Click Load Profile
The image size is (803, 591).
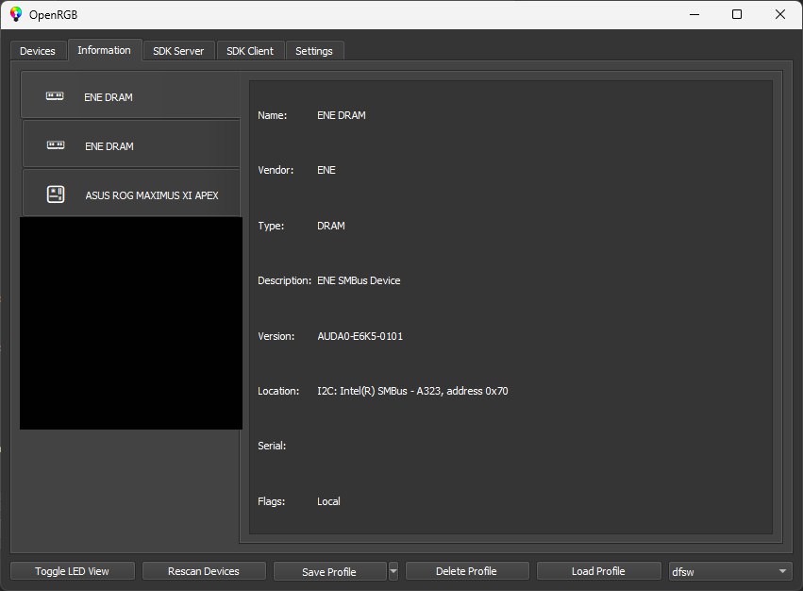[598, 571]
